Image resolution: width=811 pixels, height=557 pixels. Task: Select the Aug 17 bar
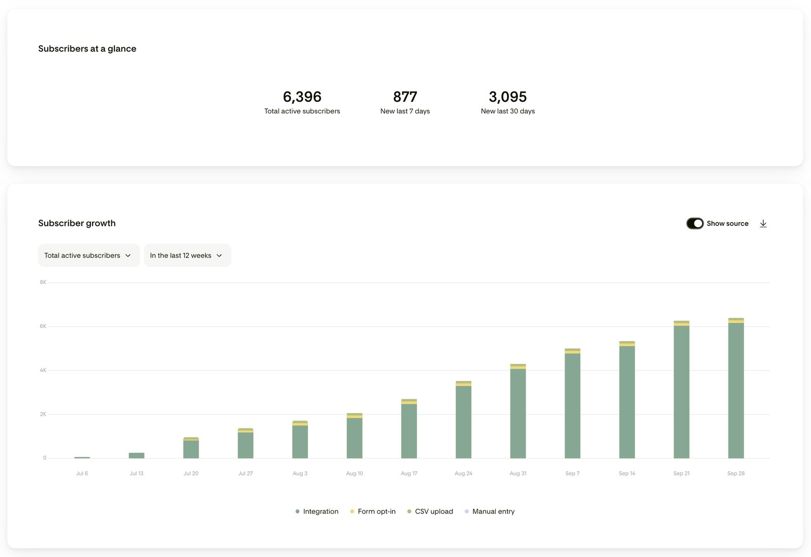(409, 429)
